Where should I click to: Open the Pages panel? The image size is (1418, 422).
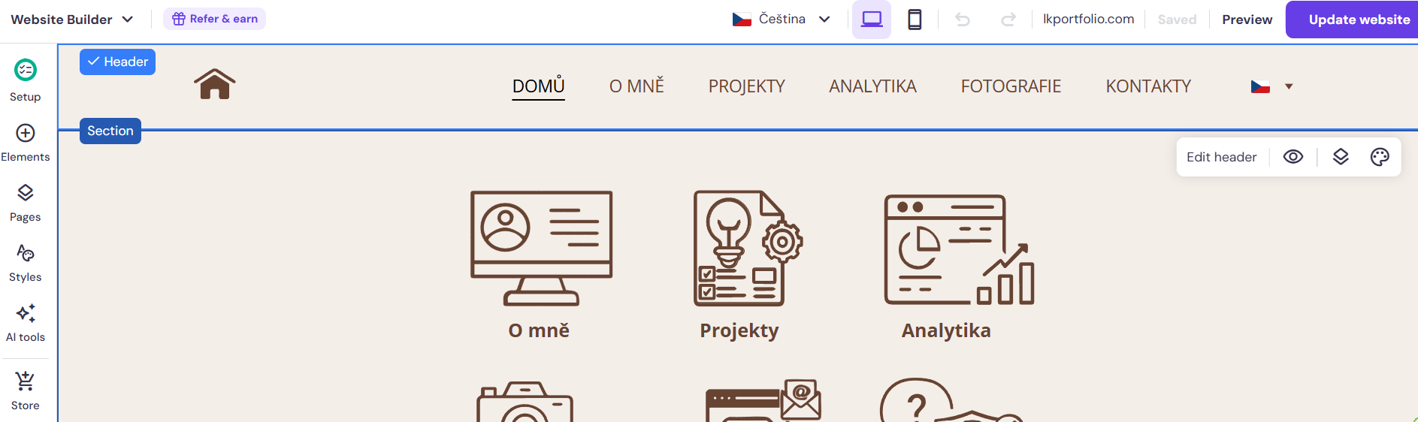pyautogui.click(x=26, y=203)
